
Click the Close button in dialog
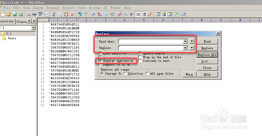(x=207, y=68)
